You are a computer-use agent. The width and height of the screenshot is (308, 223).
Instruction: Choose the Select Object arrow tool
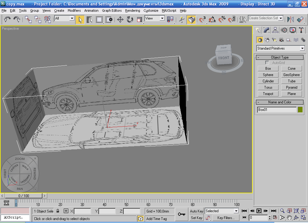(80, 20)
